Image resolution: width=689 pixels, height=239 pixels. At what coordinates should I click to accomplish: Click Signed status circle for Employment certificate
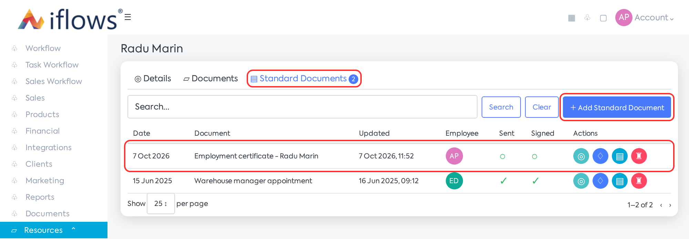tap(535, 156)
